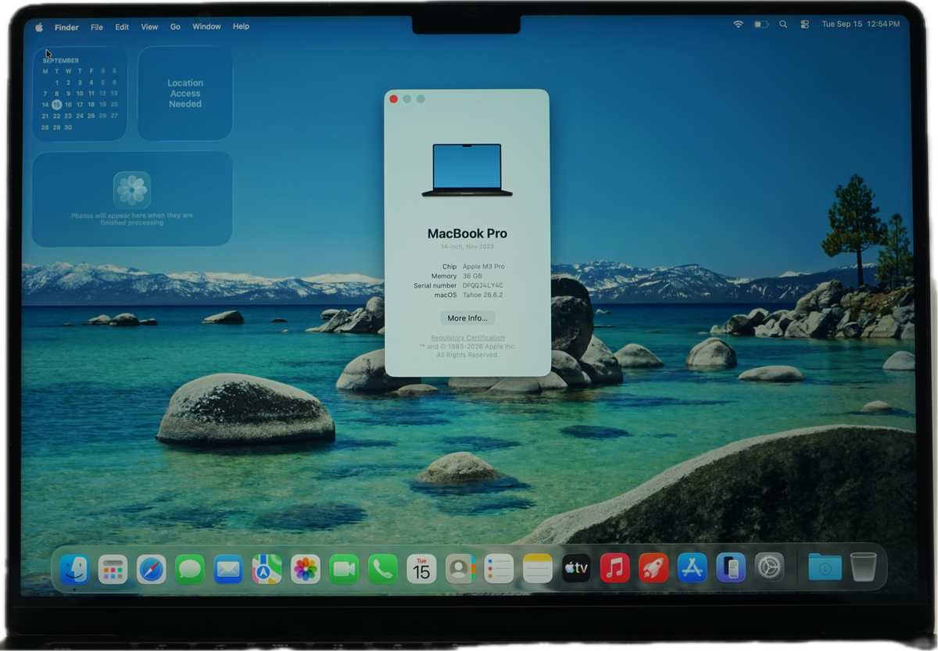Launch the red rocket app
Screen dimensions: 938x651
click(x=653, y=569)
